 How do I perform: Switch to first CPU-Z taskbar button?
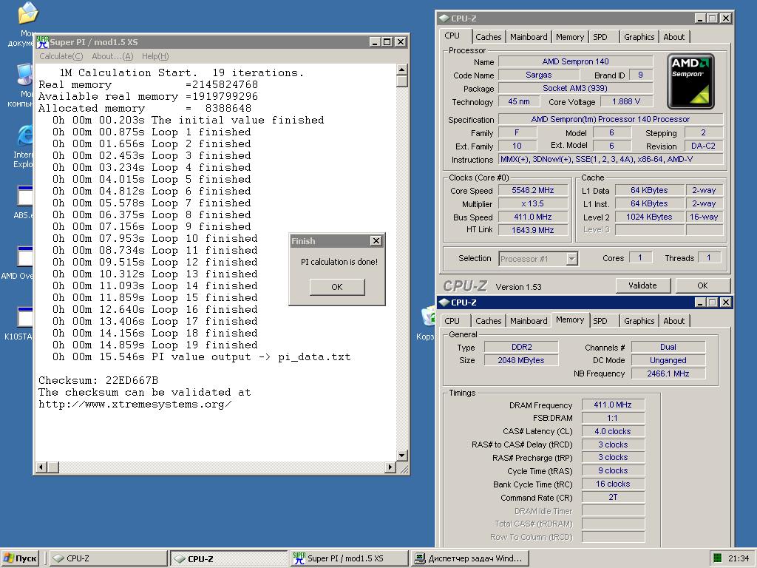click(x=109, y=558)
